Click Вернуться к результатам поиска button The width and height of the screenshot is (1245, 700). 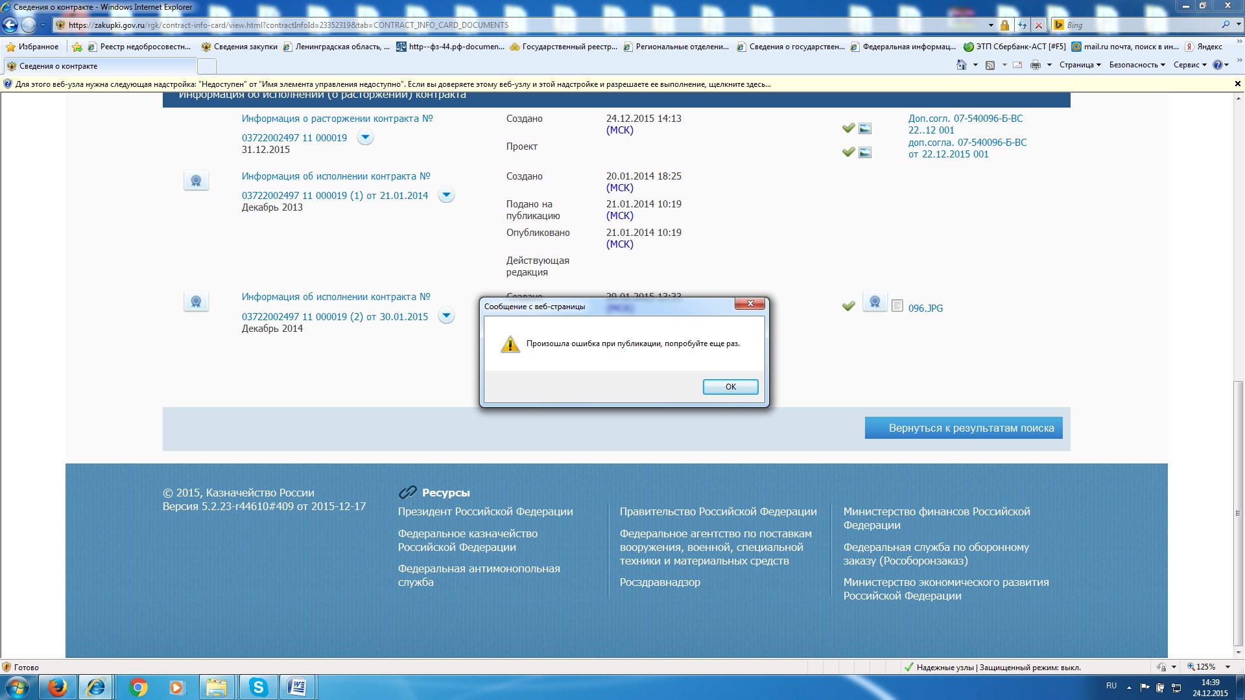pyautogui.click(x=964, y=428)
